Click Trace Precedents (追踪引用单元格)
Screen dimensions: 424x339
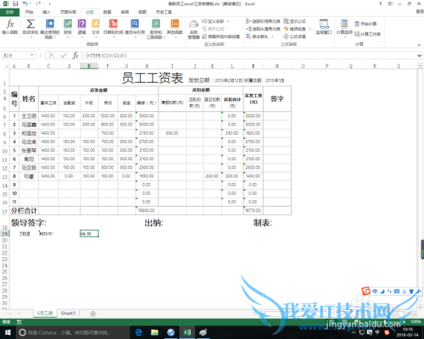[263, 21]
